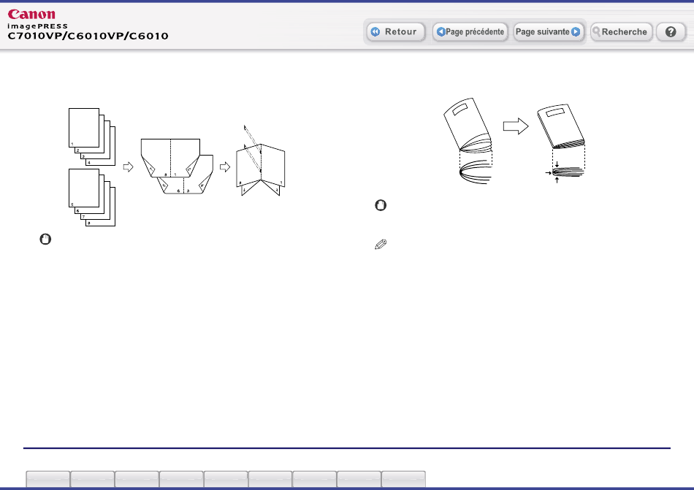Image resolution: width=694 pixels, height=490 pixels.
Task: Click the hand icon below the booklet folding diagram
Action: tap(45, 240)
